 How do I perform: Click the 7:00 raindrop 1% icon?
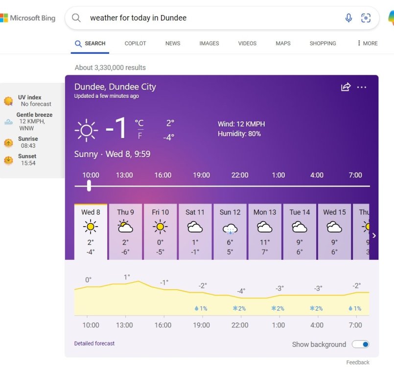point(350,308)
